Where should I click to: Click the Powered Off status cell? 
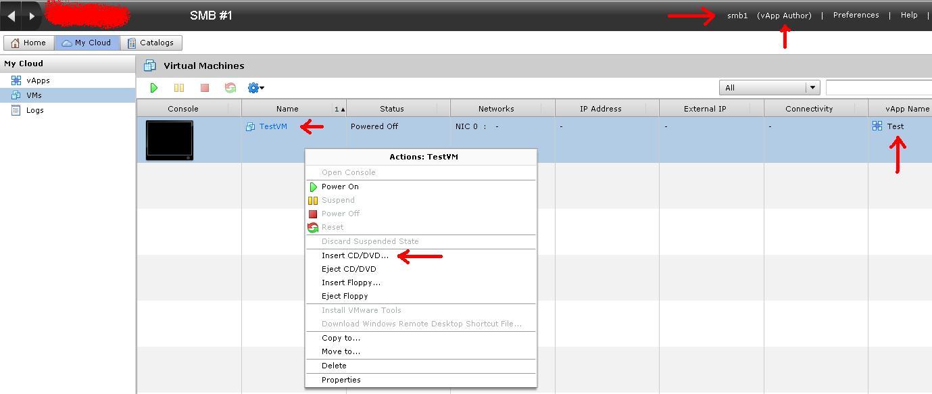[x=374, y=126]
